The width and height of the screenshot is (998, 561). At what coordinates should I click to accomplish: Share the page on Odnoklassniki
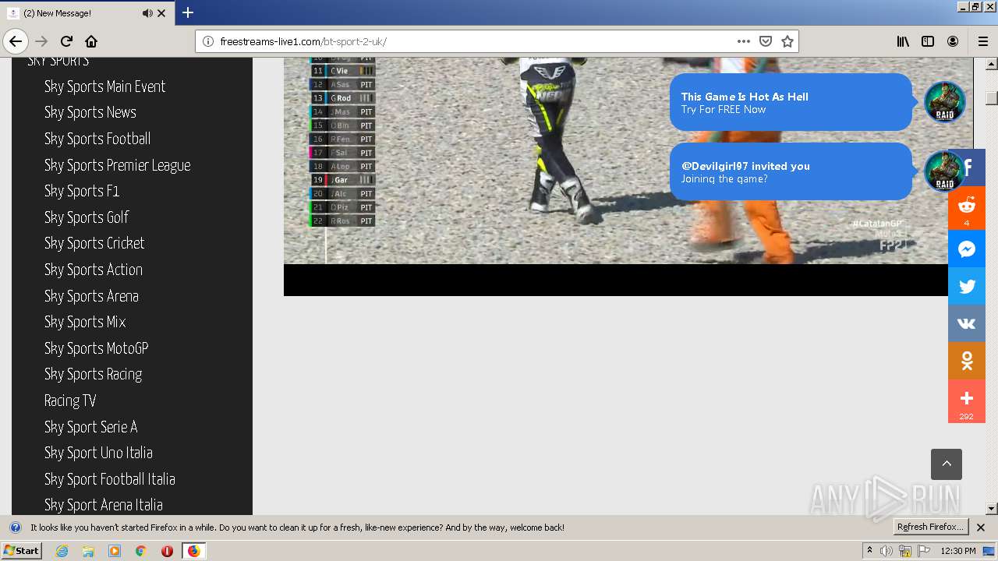967,361
